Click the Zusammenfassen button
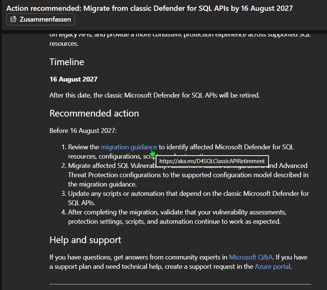327x290 pixels. click(x=41, y=19)
